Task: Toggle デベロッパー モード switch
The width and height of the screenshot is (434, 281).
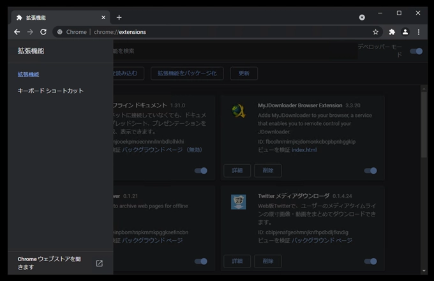Action: pyautogui.click(x=416, y=51)
